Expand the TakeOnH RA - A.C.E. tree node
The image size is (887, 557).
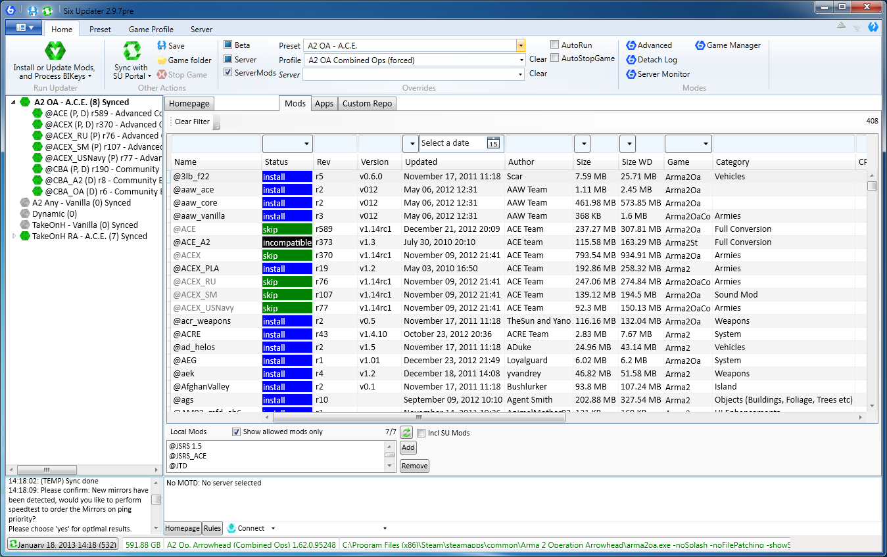[14, 236]
